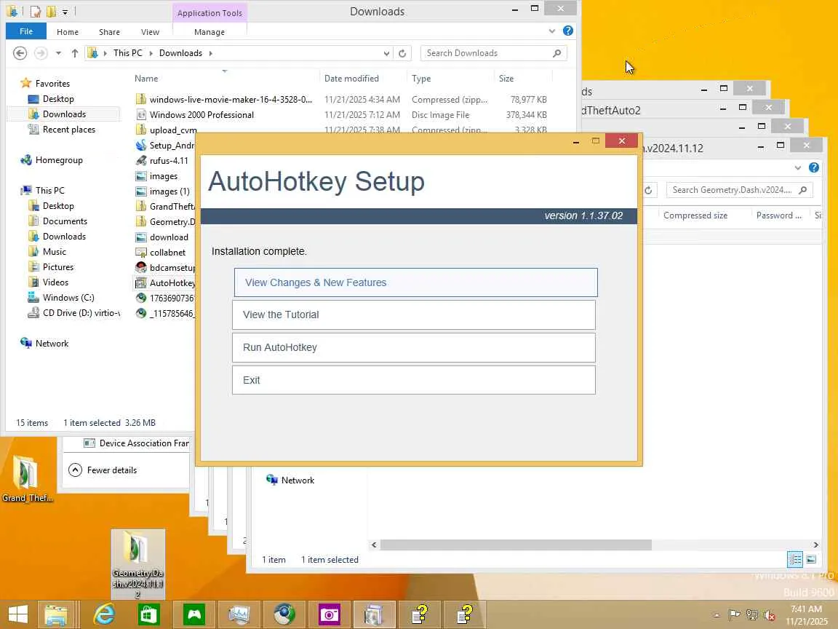Open the Manage ribbon tab
Viewport: 838px width, 629px height.
click(x=209, y=32)
